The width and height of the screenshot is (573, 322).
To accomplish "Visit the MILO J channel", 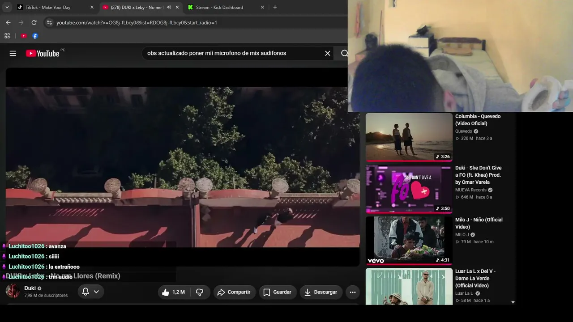I will point(462,235).
